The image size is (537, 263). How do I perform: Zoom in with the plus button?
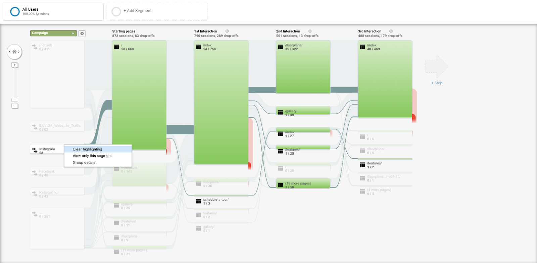(x=15, y=65)
